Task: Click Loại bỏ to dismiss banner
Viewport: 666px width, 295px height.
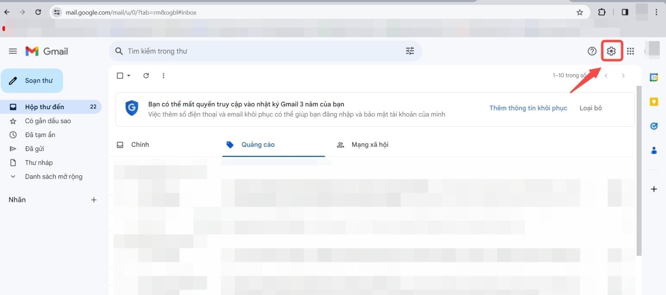Action: pos(591,108)
